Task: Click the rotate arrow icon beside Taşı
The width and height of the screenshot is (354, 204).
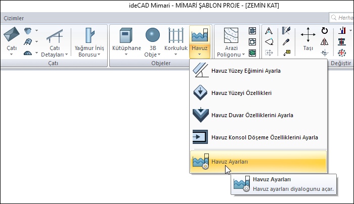Action: tap(325, 30)
